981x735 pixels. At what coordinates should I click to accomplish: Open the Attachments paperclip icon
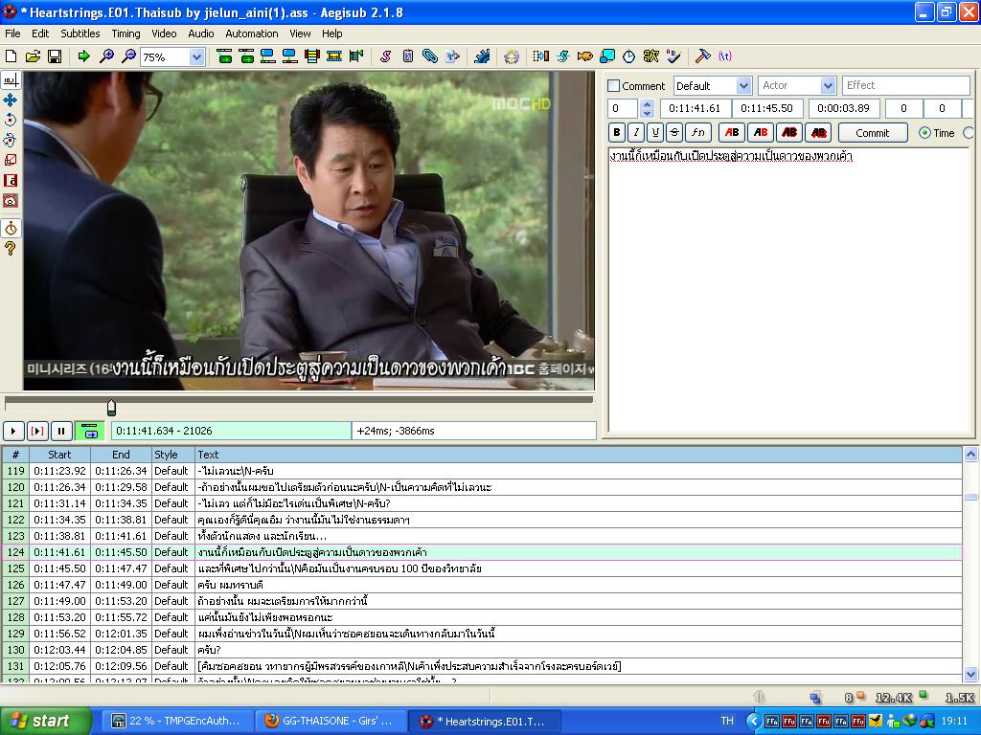pyautogui.click(x=430, y=56)
